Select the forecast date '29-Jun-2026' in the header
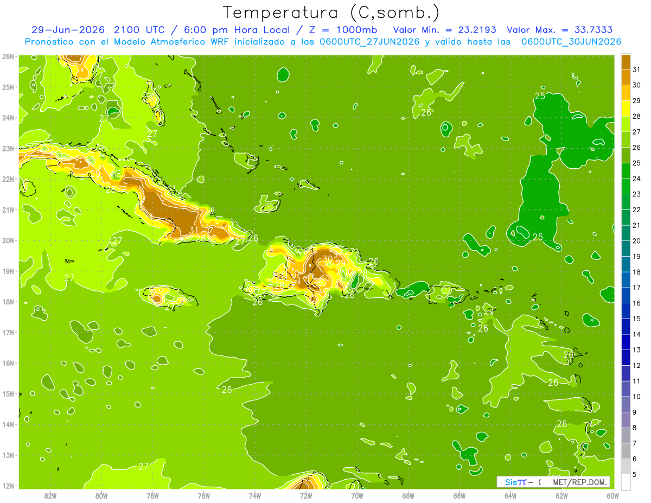The height and width of the screenshot is (503, 651). coord(68,30)
